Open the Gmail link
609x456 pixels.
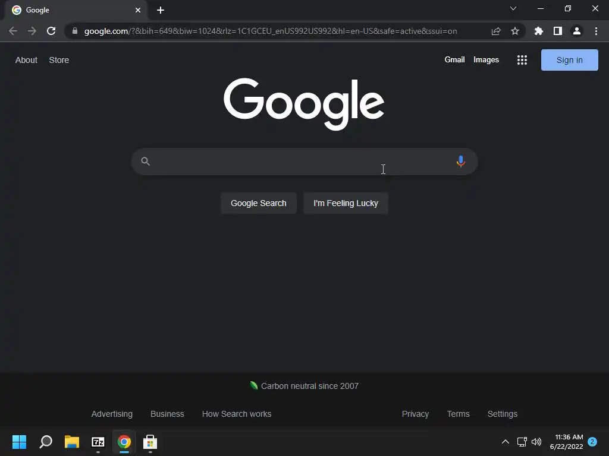pos(454,60)
